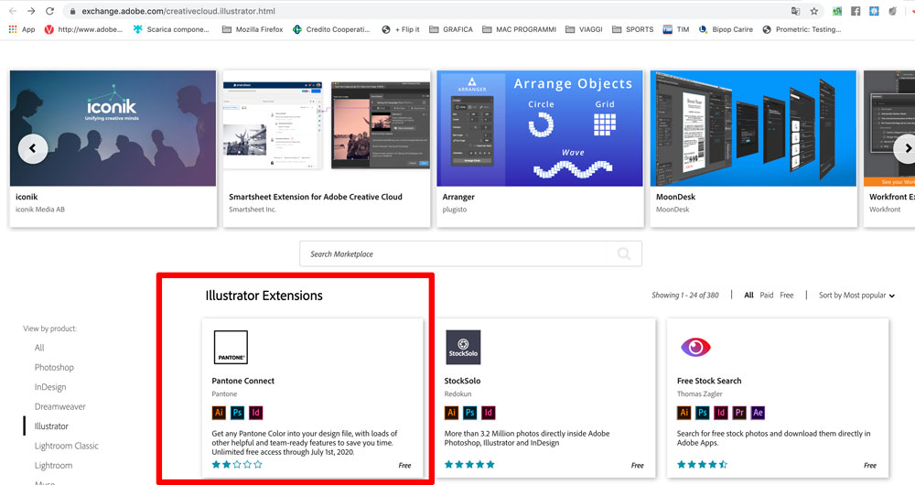Viewport: 915px width, 485px height.
Task: Reload the page
Action: pyautogui.click(x=50, y=11)
